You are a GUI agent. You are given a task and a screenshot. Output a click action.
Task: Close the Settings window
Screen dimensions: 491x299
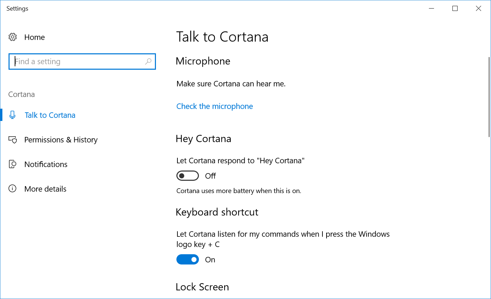click(x=478, y=9)
